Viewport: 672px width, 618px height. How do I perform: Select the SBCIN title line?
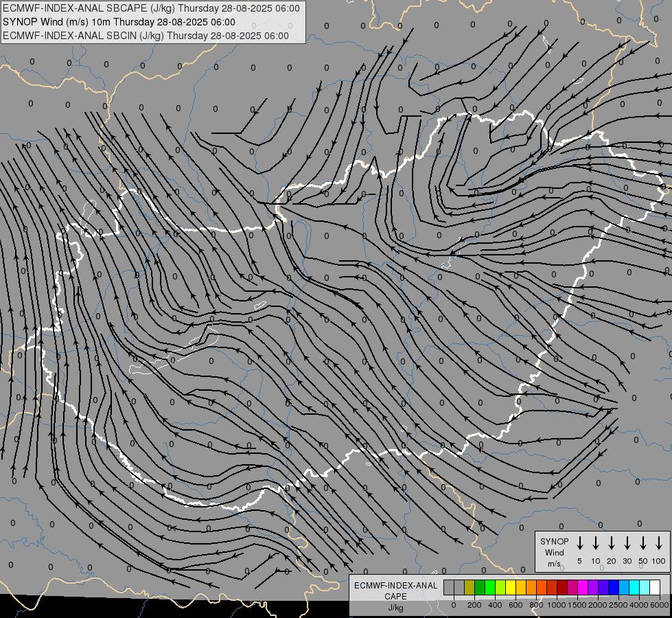tap(146, 36)
